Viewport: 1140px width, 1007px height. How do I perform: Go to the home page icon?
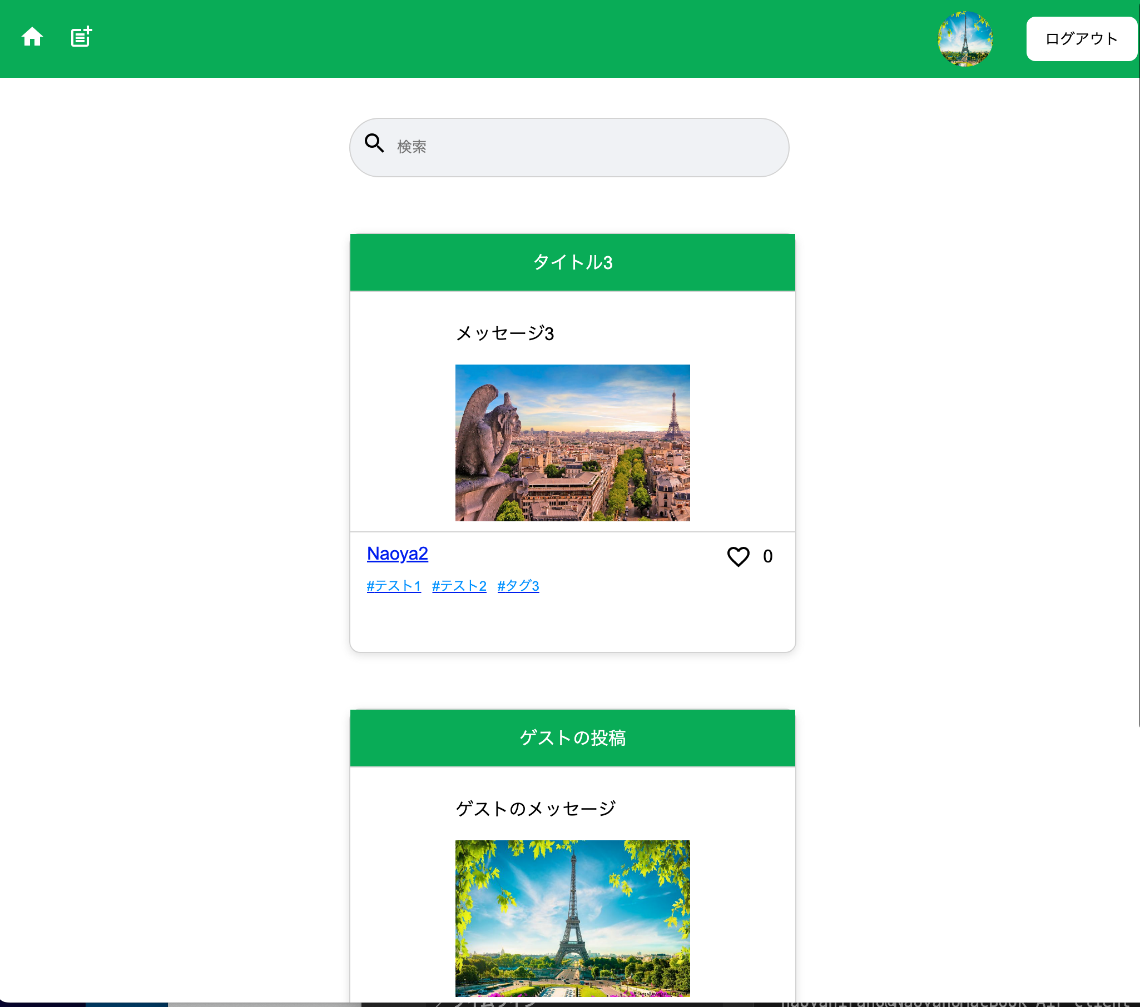click(x=32, y=37)
